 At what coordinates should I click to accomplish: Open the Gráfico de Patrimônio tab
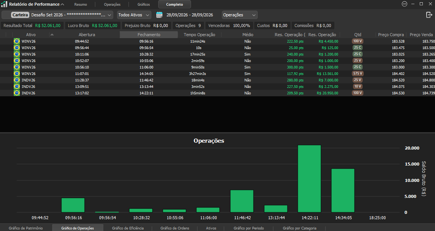click(x=26, y=228)
